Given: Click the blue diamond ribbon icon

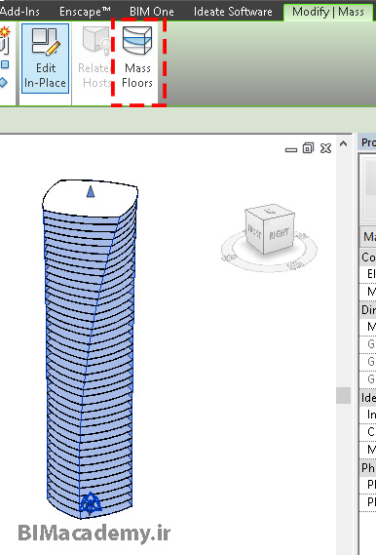Looking at the screenshot, I should click(3, 83).
